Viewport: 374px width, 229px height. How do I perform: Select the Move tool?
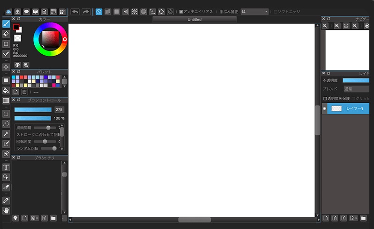click(6, 67)
